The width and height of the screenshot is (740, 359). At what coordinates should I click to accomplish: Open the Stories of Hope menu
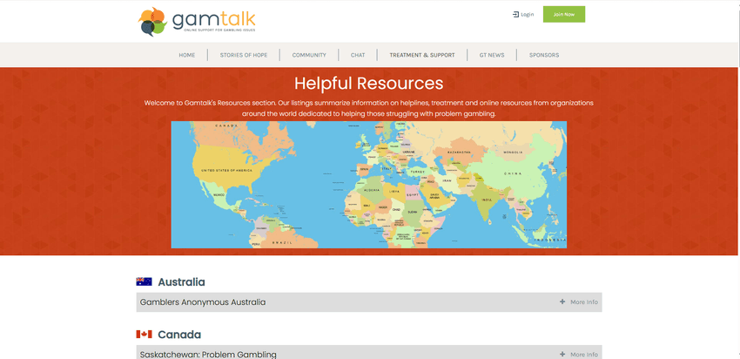coord(244,55)
